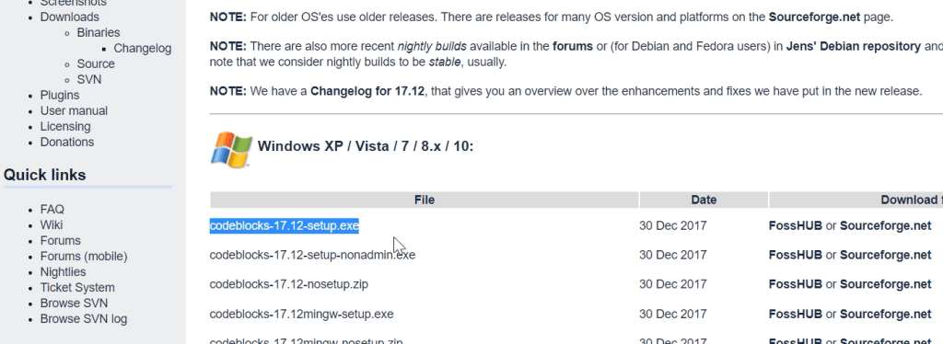Open the Ticket System link
The height and width of the screenshot is (344, 943).
click(77, 288)
